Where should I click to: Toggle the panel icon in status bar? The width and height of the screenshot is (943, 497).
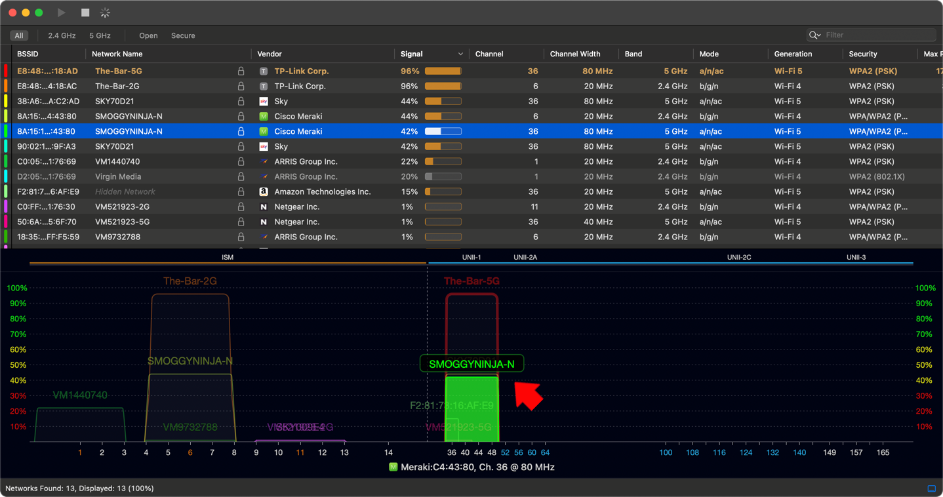931,488
